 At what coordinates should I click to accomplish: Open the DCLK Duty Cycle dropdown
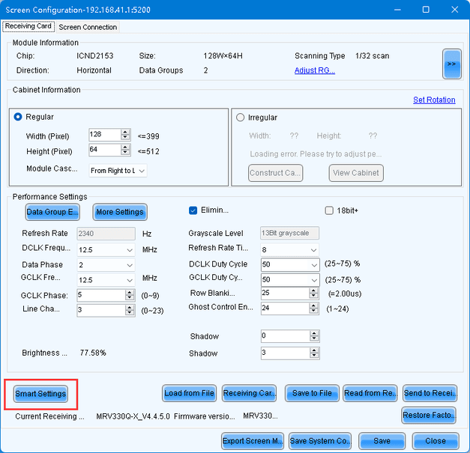290,264
